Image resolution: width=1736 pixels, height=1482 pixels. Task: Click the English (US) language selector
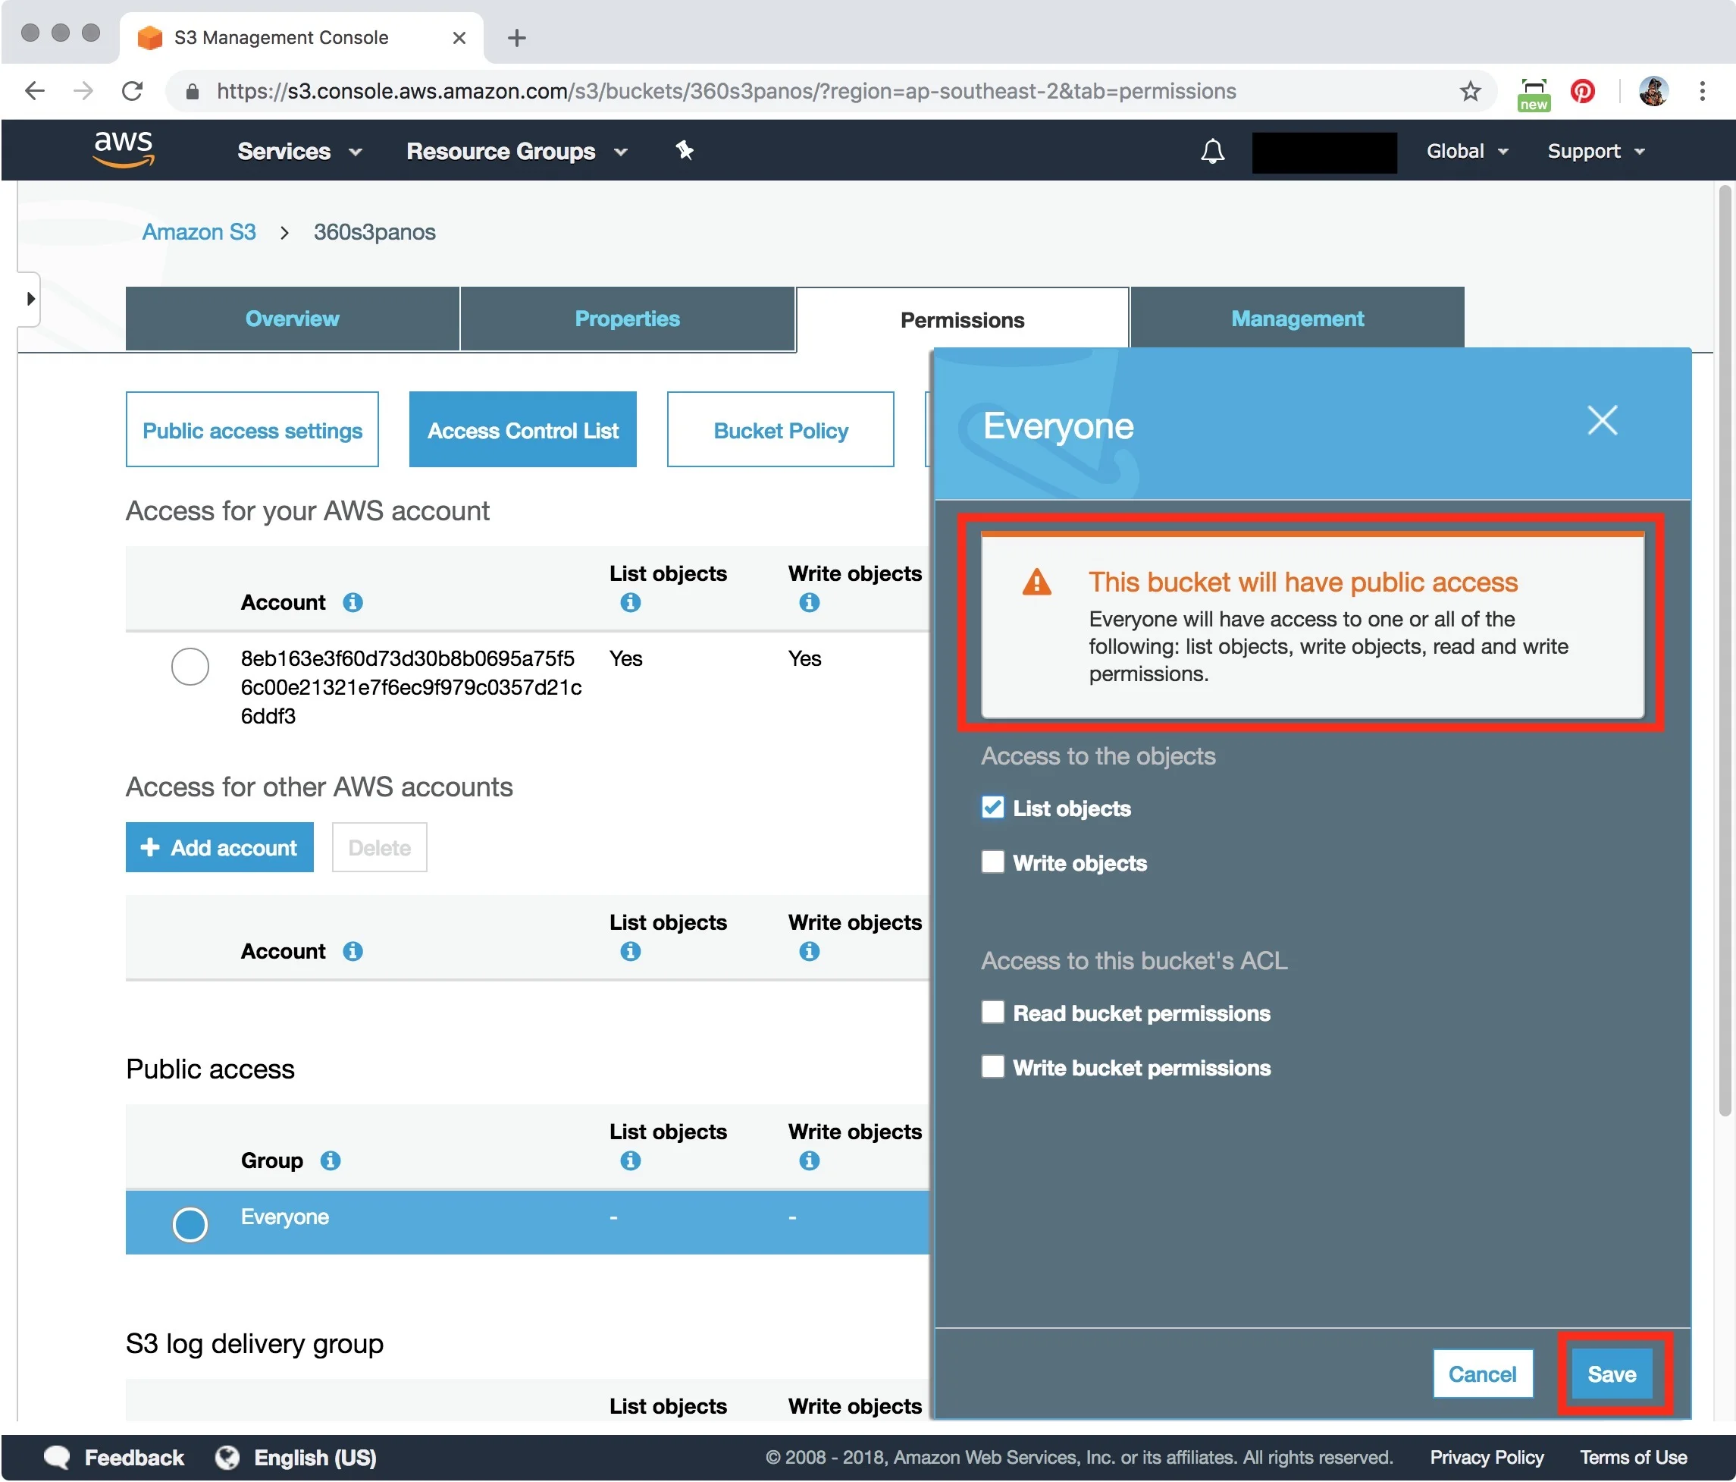[315, 1457]
